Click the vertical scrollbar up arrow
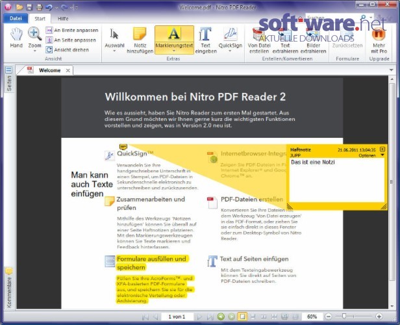This screenshot has height=325, width=400. click(392, 79)
